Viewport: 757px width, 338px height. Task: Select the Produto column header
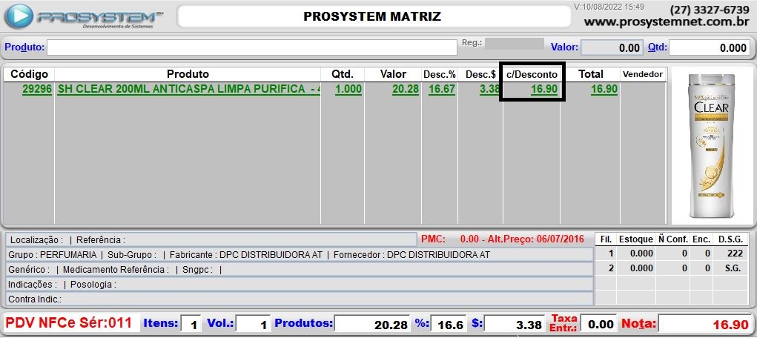(x=188, y=74)
